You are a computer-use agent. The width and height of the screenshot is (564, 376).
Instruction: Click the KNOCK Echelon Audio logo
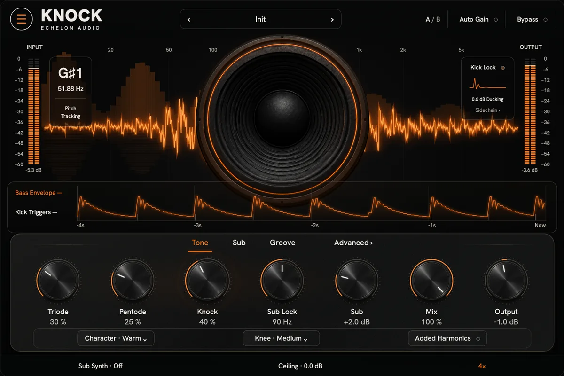tap(71, 19)
